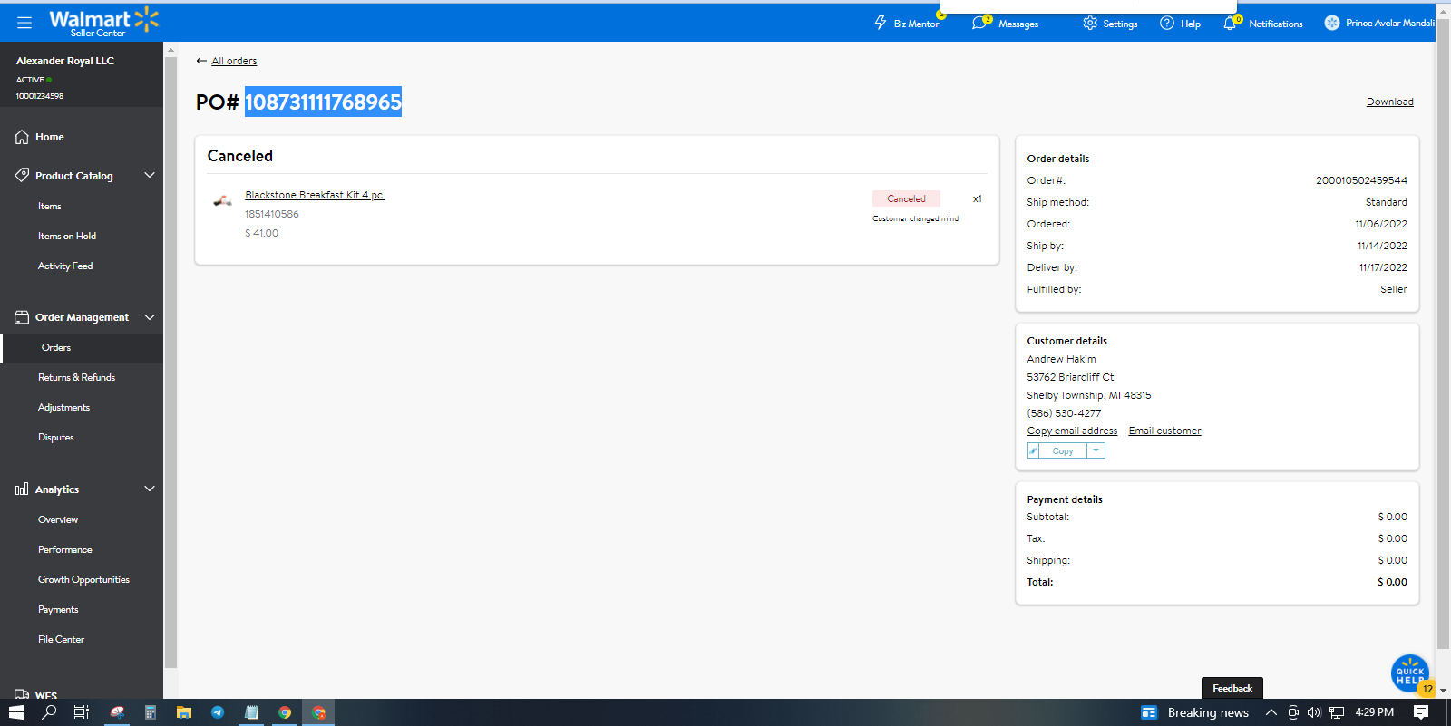Click the Copy button
Viewport: 1451px width, 726px height.
[1063, 450]
